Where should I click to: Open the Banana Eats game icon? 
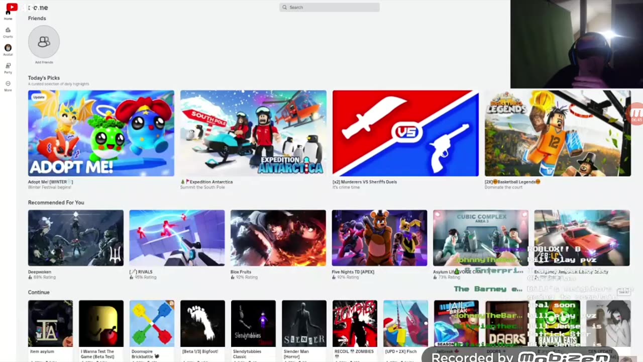558,323
